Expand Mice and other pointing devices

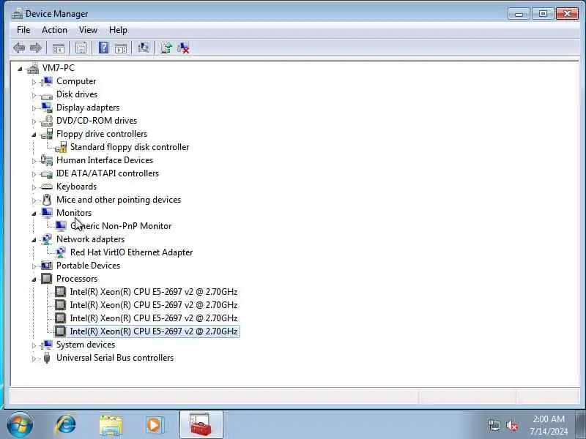(x=34, y=200)
